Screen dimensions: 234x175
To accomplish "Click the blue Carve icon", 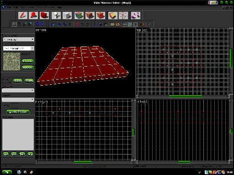I will (x=53, y=24).
